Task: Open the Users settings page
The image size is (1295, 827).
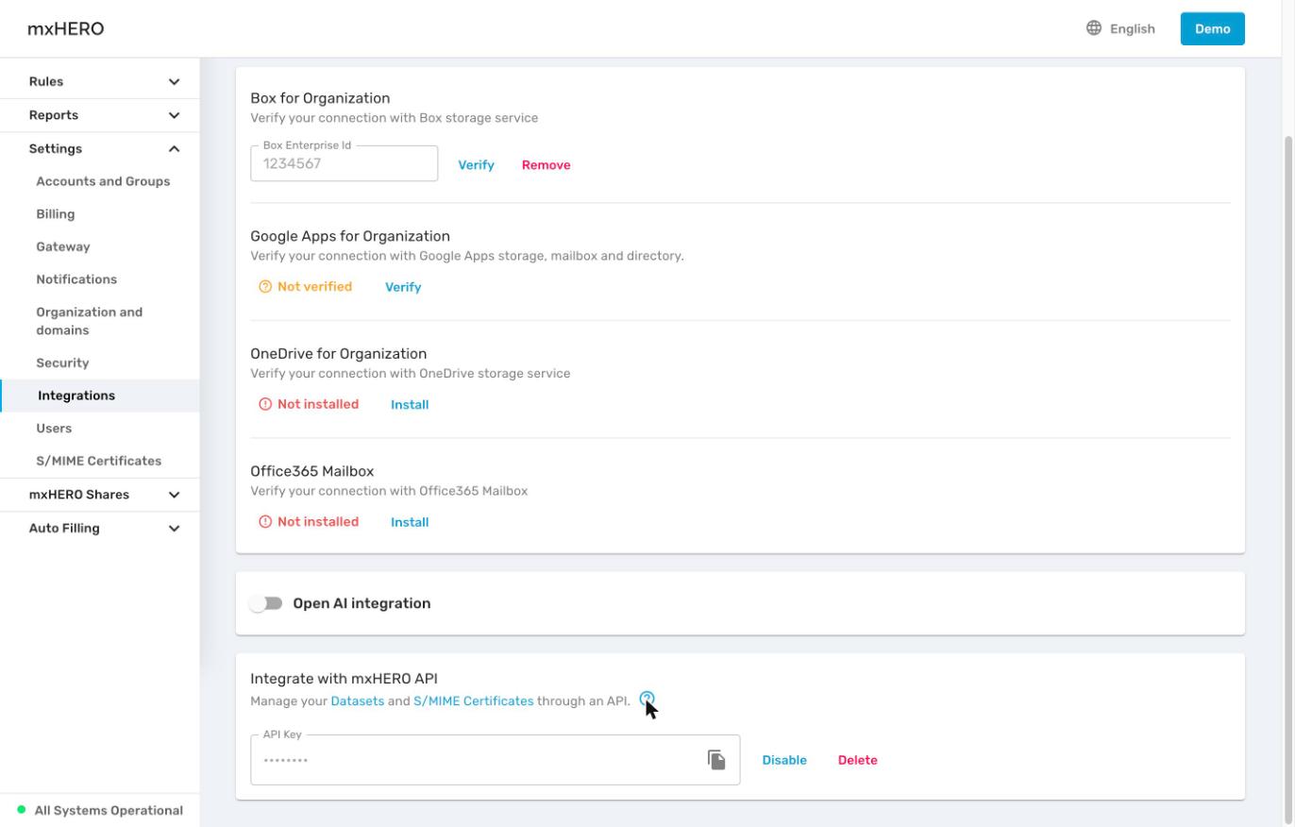Action: 54,429
